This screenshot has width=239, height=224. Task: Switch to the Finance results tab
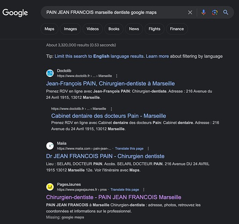(x=177, y=29)
